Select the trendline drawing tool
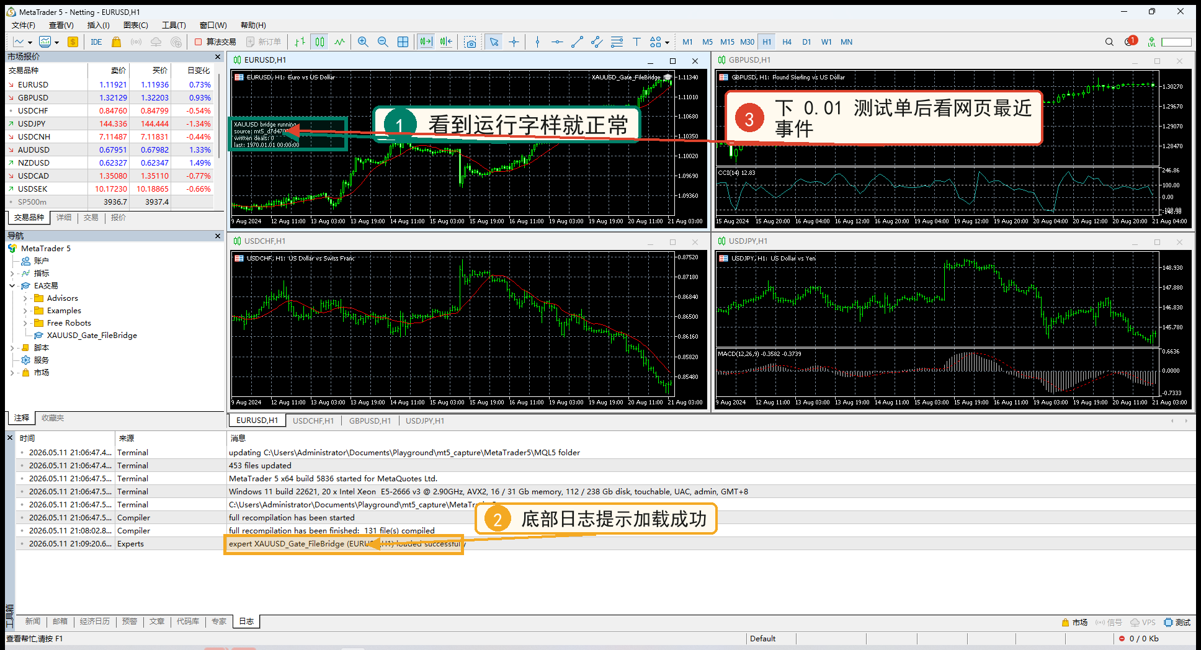 click(x=577, y=42)
